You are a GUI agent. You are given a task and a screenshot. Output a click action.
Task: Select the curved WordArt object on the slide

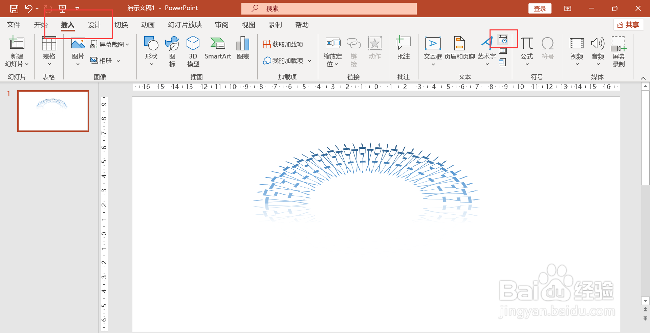(x=366, y=182)
